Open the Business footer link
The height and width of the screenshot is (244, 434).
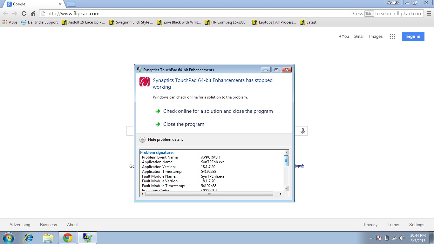click(x=48, y=225)
